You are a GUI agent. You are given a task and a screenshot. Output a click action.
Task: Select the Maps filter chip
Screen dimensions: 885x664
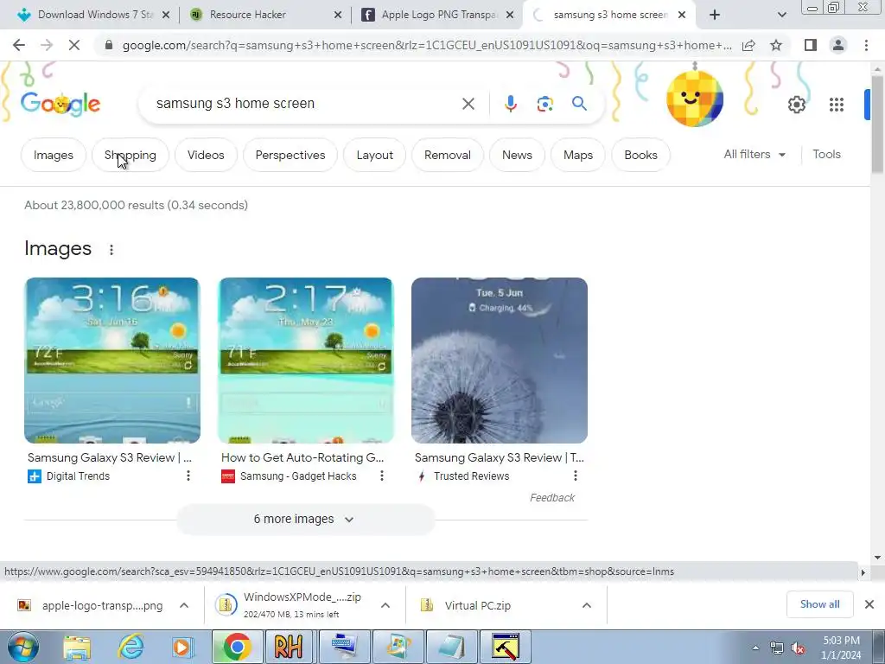[578, 155]
